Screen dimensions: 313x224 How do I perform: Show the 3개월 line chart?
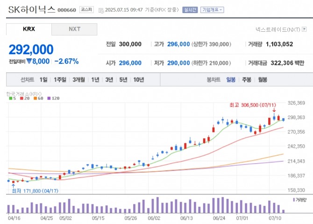pos(78,80)
